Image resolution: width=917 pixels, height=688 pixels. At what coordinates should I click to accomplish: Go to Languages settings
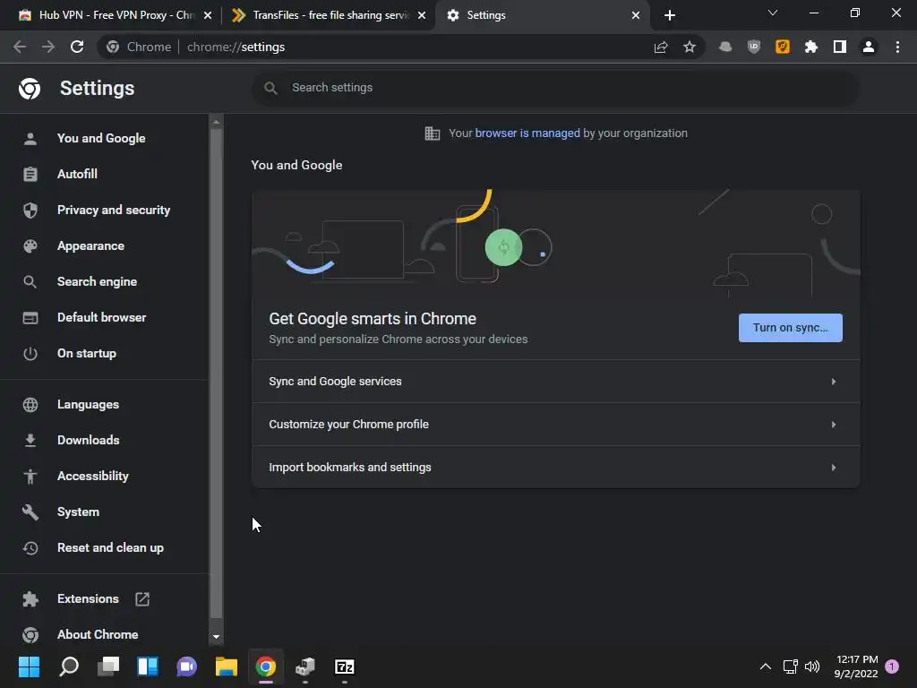(89, 405)
